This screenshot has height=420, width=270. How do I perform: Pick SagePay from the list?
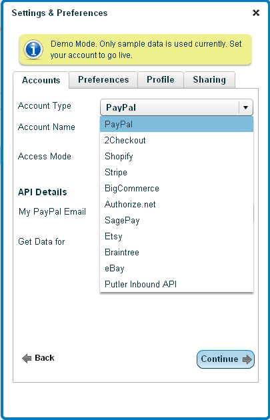pos(177,221)
